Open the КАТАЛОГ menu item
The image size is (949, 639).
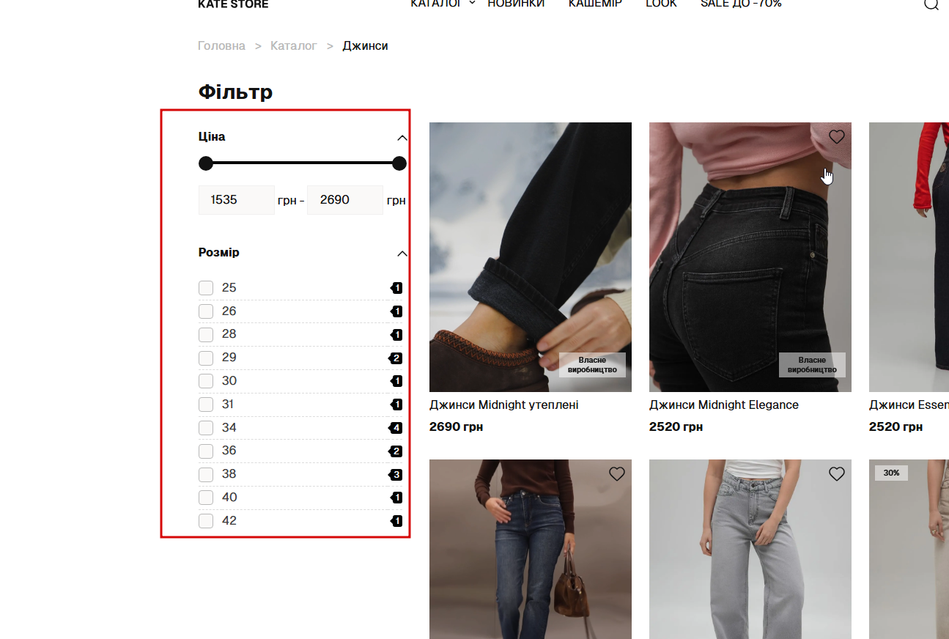pyautogui.click(x=435, y=4)
